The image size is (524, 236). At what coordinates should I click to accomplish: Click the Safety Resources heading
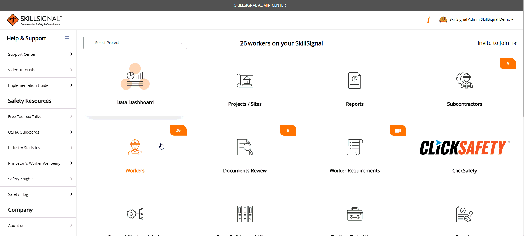pos(30,101)
